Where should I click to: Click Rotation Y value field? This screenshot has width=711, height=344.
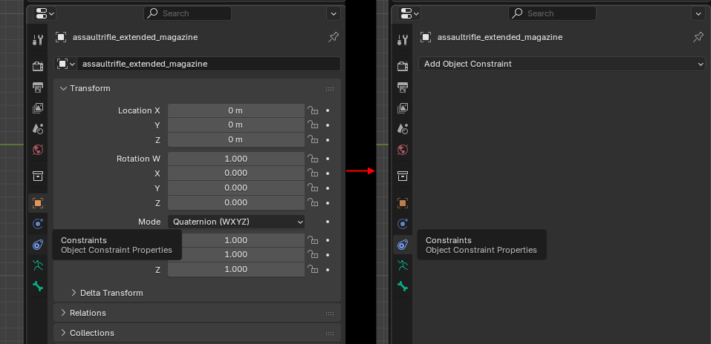tap(236, 188)
